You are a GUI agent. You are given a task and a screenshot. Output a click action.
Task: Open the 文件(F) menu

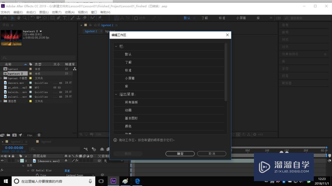(5, 12)
